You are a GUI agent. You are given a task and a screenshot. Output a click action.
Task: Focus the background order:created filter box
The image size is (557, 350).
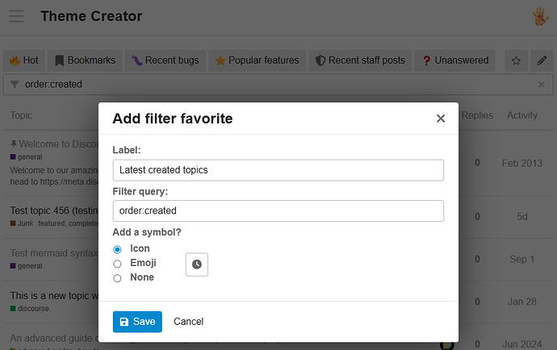[x=278, y=85]
